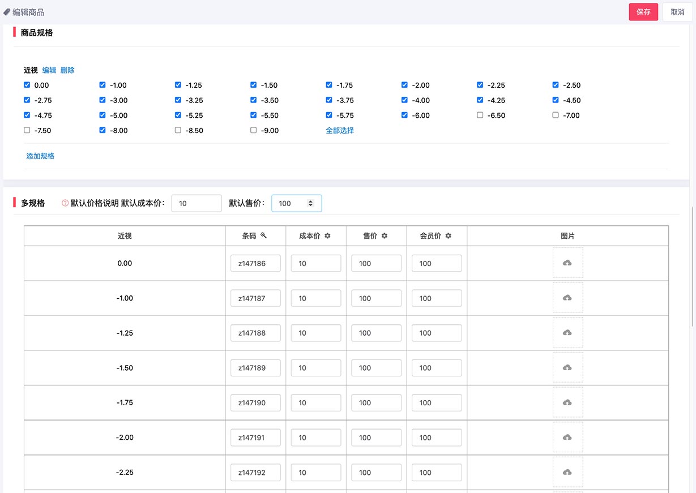Click the barcode field z147190
The height and width of the screenshot is (493, 696).
pyautogui.click(x=255, y=402)
